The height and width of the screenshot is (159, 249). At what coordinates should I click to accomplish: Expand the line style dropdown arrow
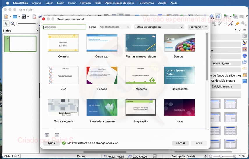click(x=37, y=24)
